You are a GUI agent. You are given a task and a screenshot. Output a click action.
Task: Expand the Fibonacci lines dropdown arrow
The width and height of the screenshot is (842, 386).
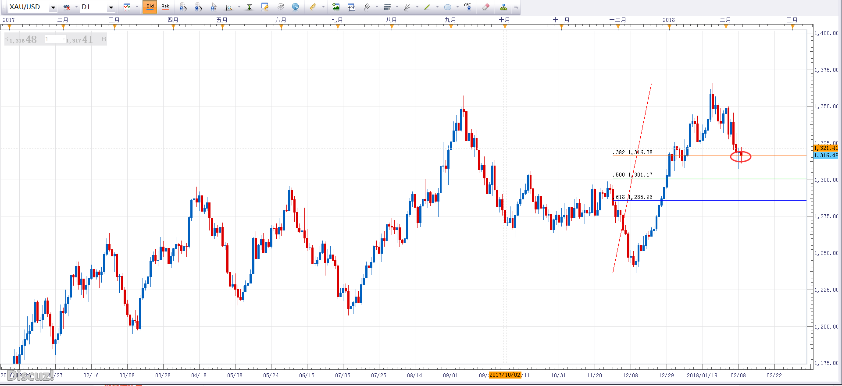(x=397, y=7)
